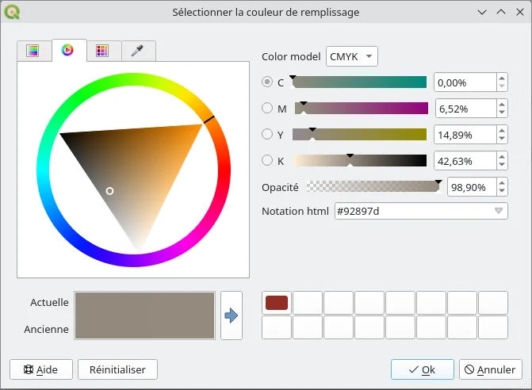Increase the opacity value with up arrow
532x390 pixels.
tap(501, 182)
